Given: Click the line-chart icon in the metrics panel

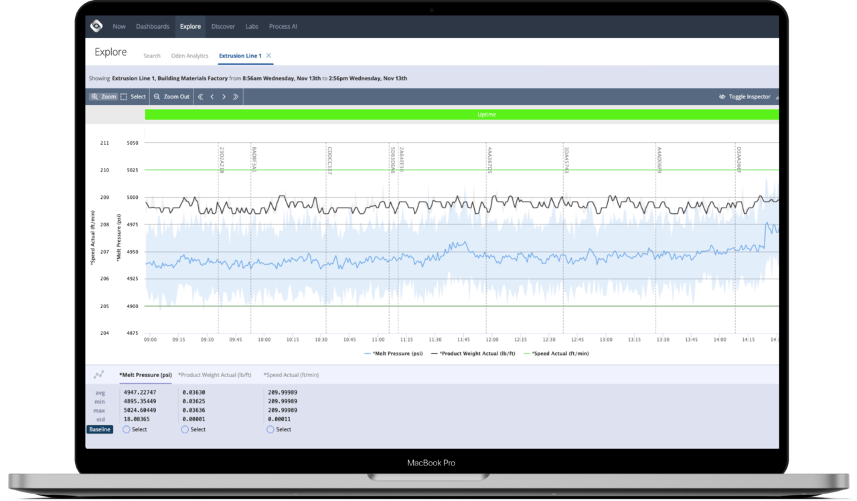Looking at the screenshot, I should click(x=99, y=375).
